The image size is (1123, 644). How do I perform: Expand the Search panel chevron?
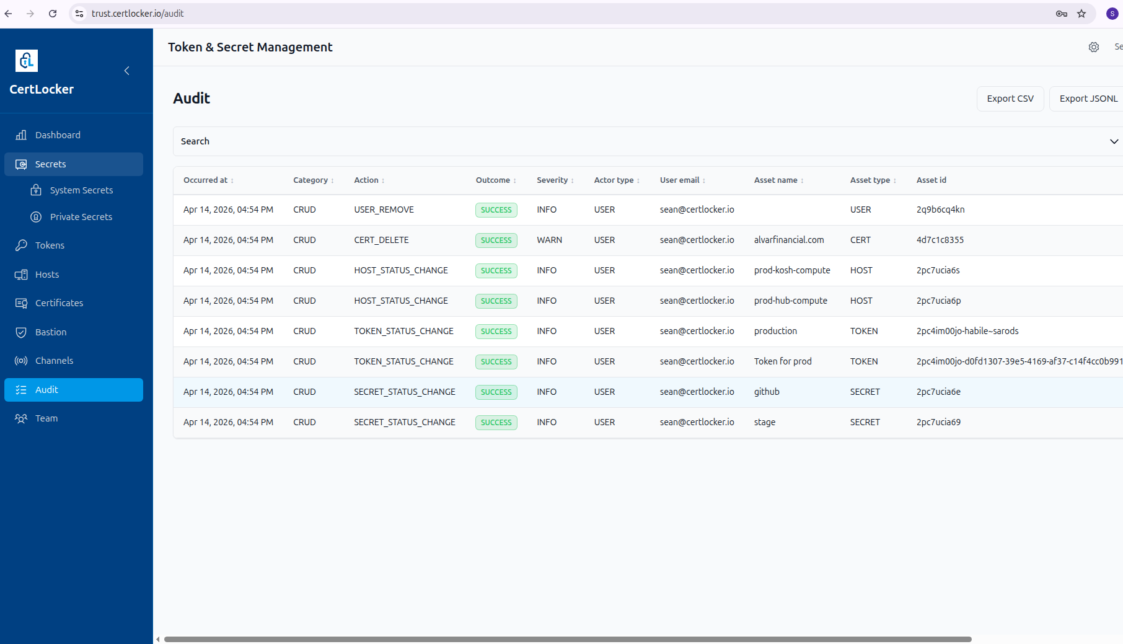[1114, 141]
